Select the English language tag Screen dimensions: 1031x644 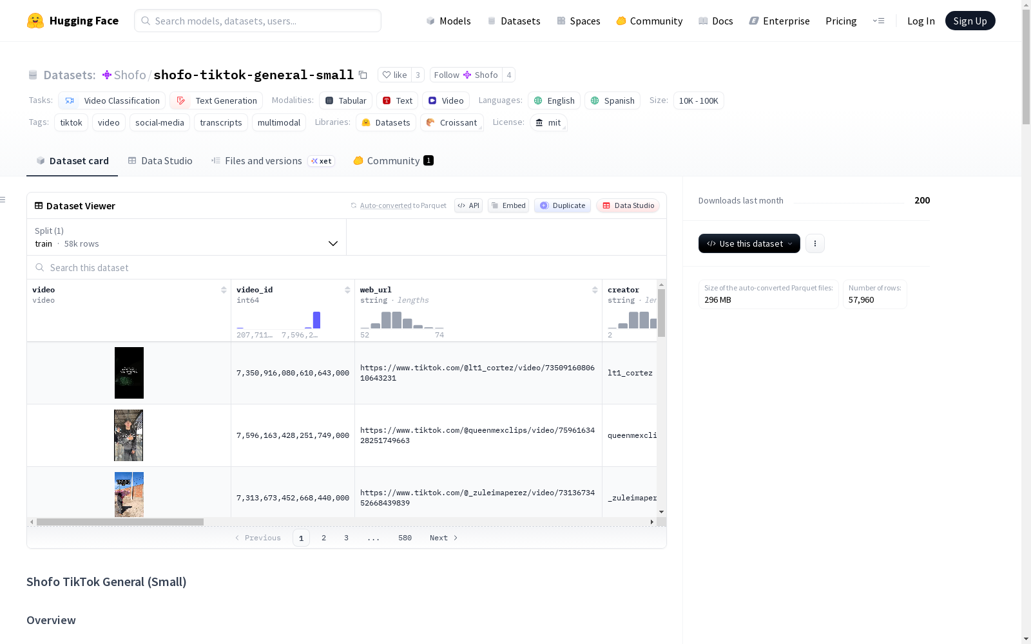tap(554, 100)
